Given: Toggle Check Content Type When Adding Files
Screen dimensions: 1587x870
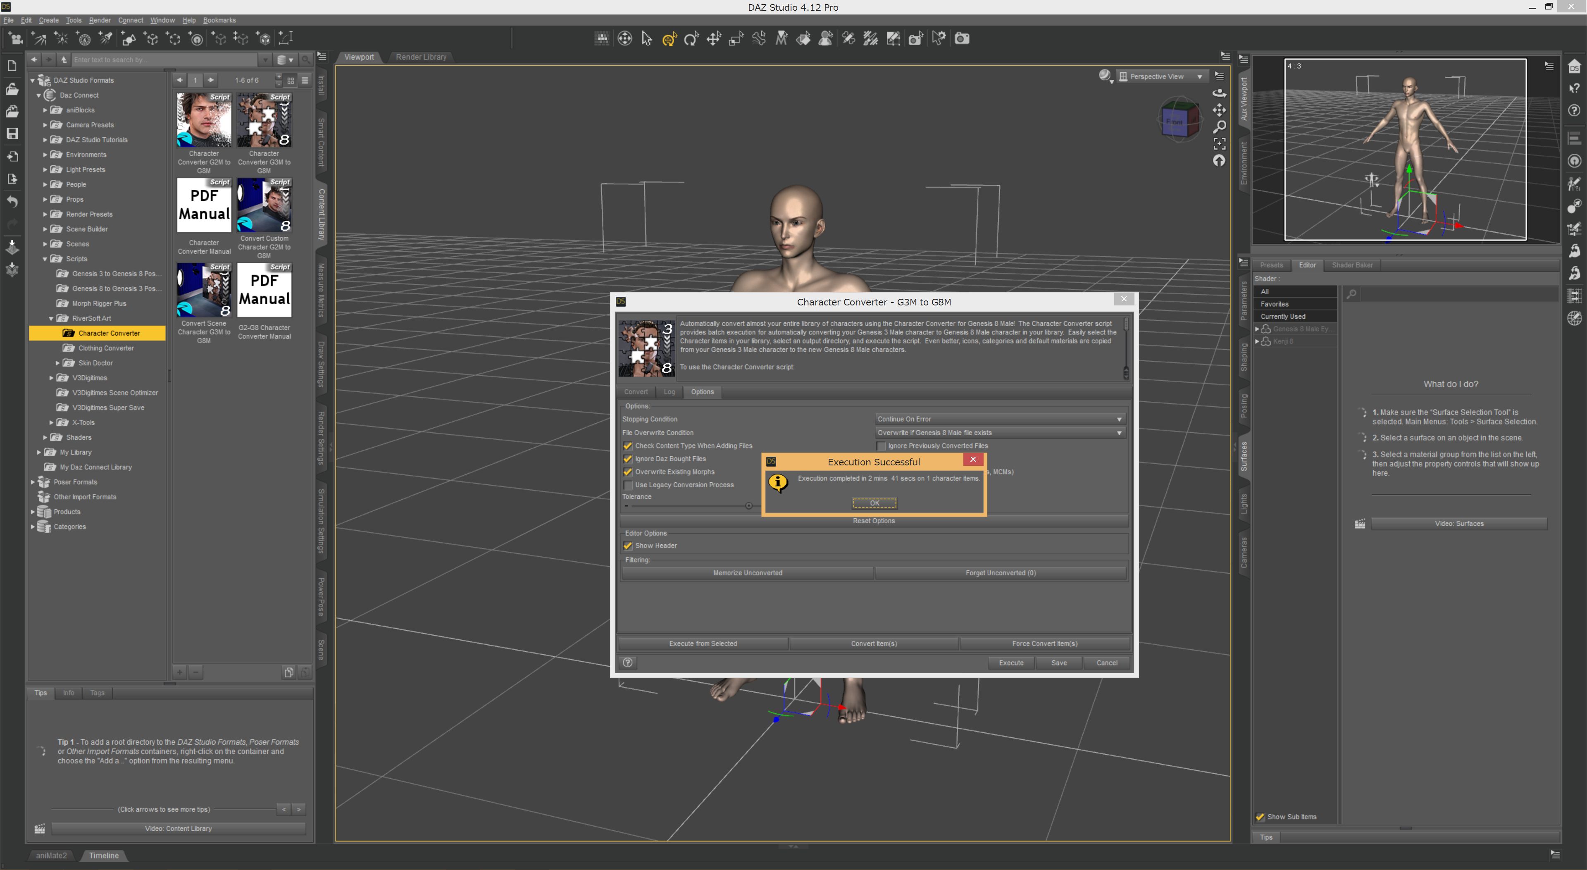Looking at the screenshot, I should 628,446.
